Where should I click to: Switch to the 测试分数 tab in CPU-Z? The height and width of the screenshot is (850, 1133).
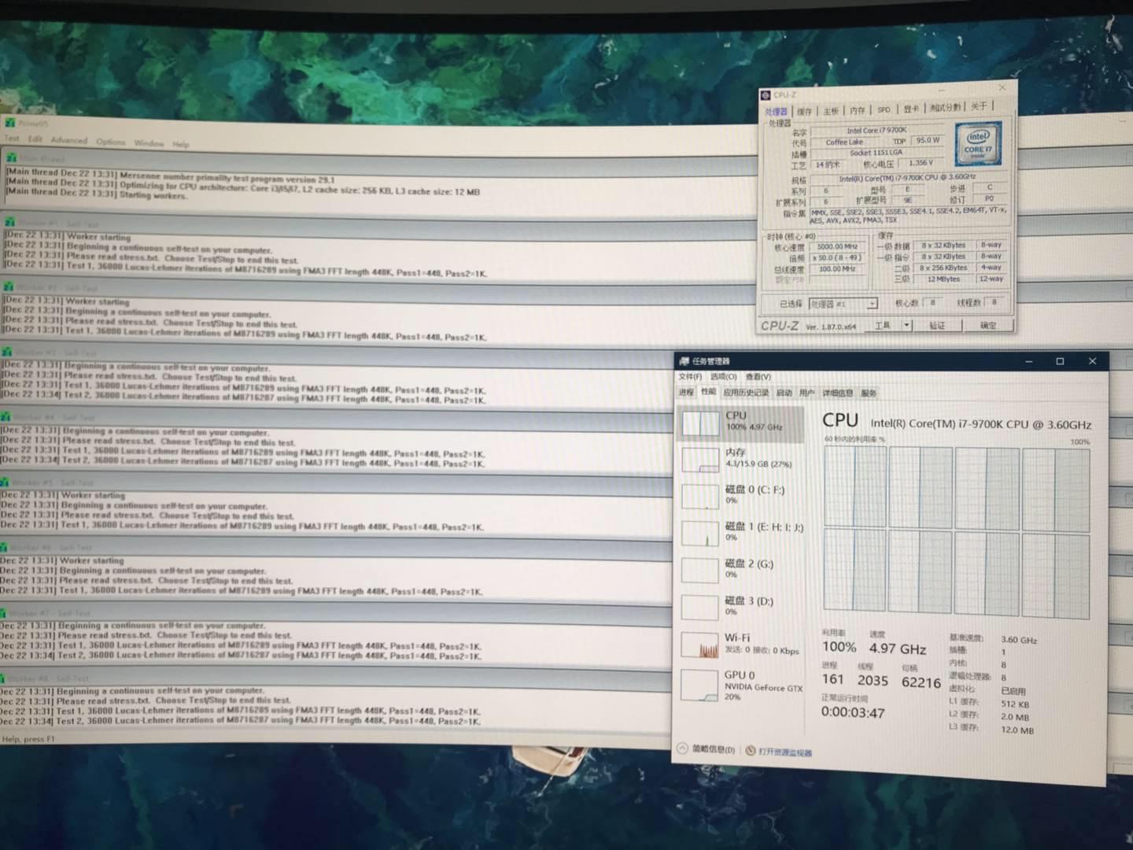(945, 107)
